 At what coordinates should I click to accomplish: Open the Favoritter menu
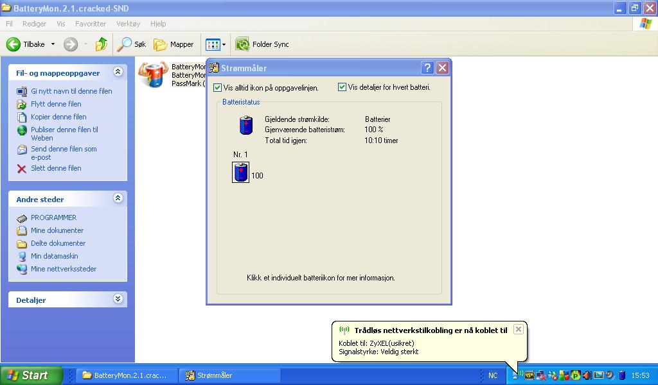[x=91, y=24]
